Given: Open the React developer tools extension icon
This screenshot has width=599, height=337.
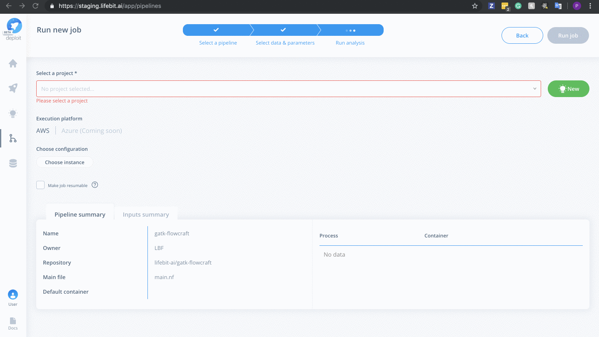Looking at the screenshot, I should point(544,6).
